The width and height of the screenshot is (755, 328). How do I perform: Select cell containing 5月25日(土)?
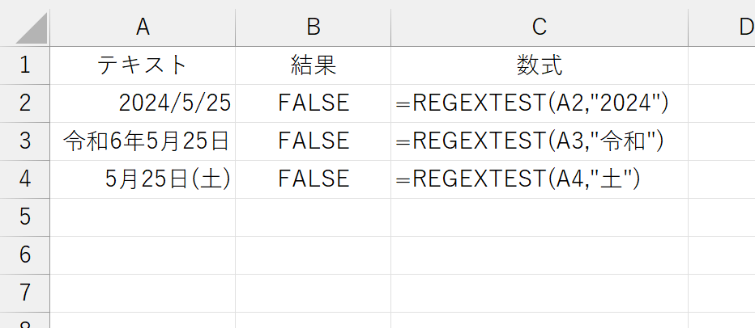[x=143, y=179]
